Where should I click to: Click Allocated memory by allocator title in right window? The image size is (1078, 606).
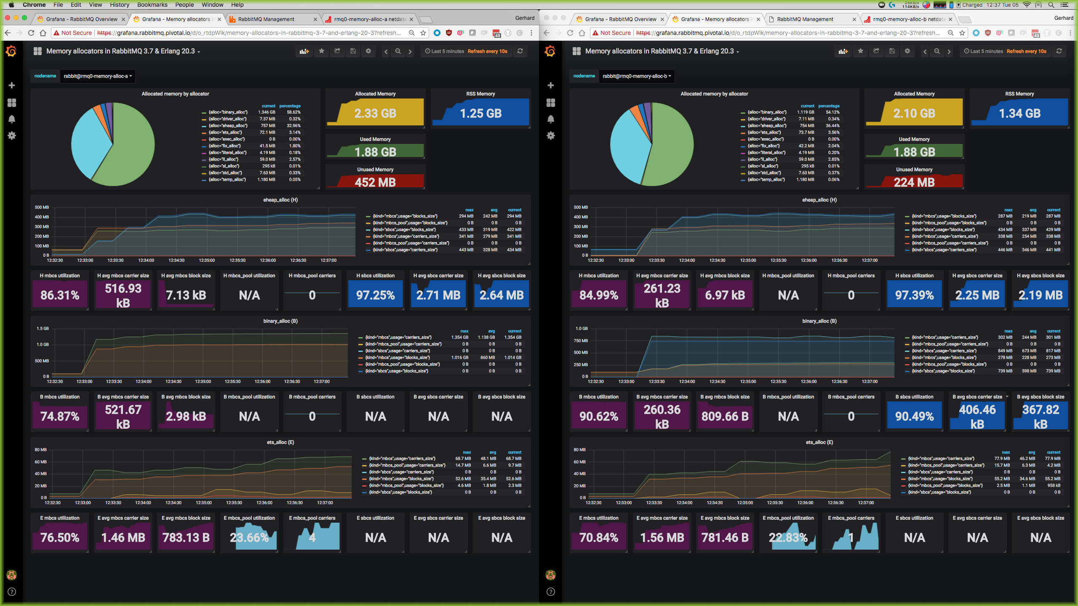[714, 94]
